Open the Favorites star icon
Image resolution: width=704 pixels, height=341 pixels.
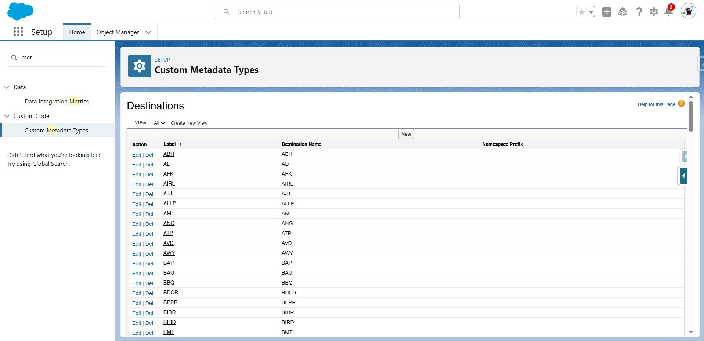581,12
